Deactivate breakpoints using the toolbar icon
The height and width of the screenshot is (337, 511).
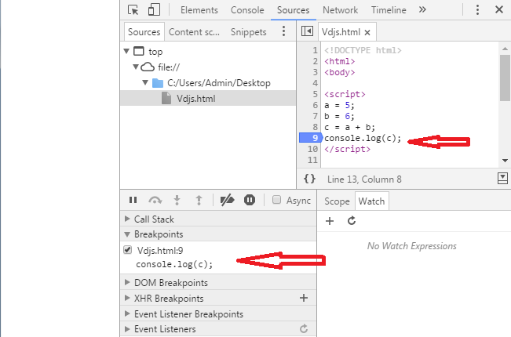click(x=227, y=201)
